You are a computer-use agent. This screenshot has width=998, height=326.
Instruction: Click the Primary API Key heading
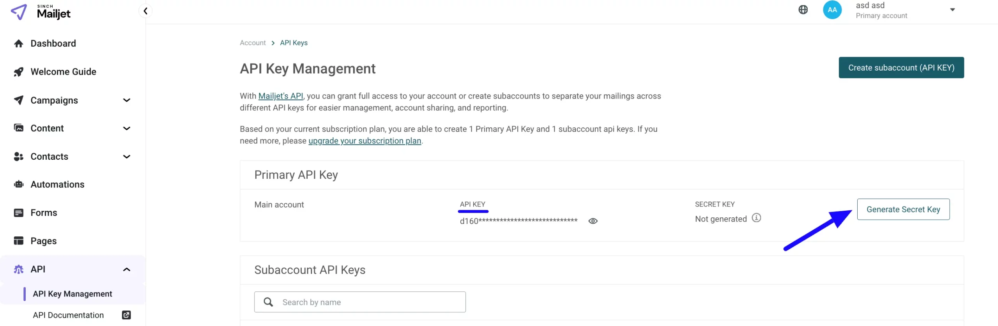coord(296,175)
